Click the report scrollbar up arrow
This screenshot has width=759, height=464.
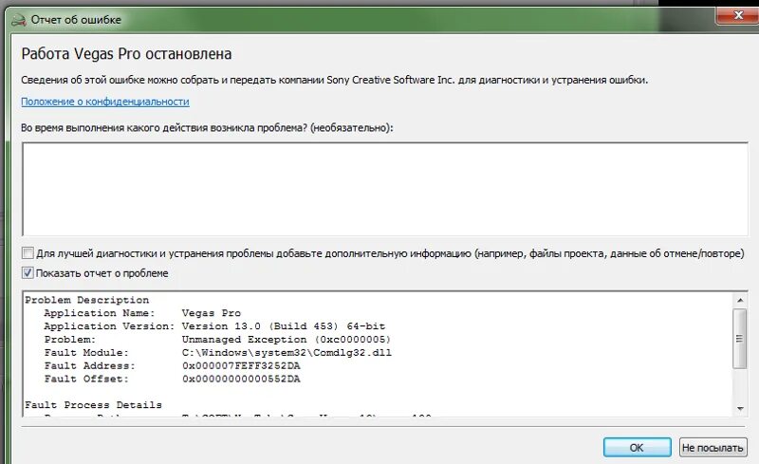tap(740, 300)
